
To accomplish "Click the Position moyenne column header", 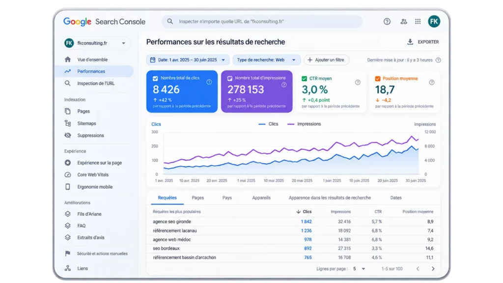I will [418, 212].
